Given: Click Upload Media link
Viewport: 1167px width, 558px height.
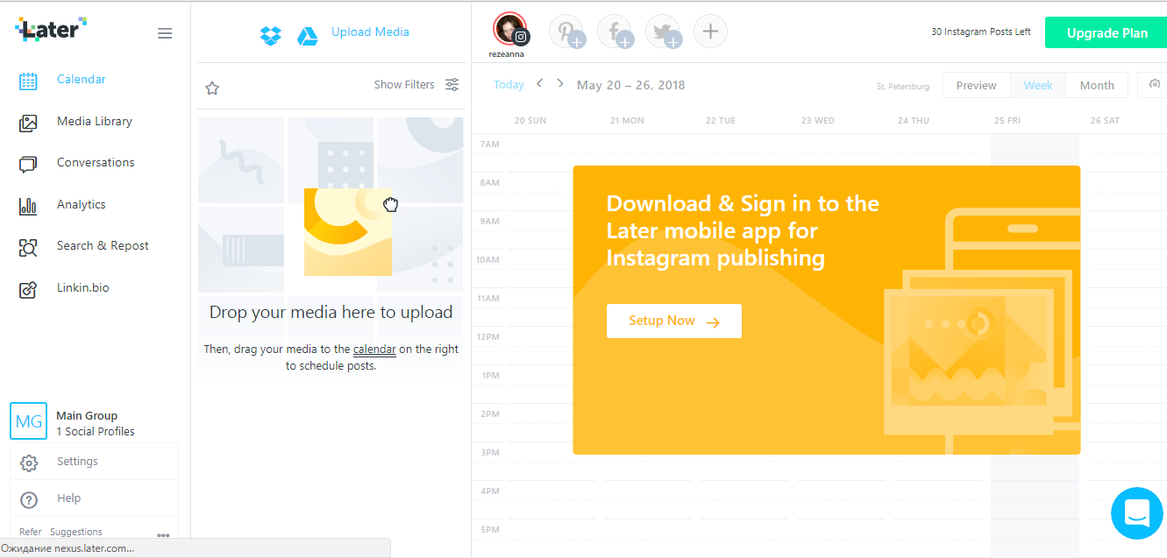Looking at the screenshot, I should tap(370, 32).
